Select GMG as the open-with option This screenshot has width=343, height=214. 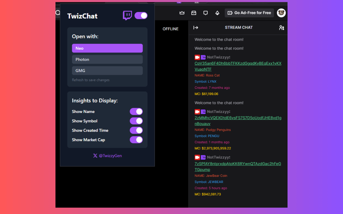(x=107, y=71)
